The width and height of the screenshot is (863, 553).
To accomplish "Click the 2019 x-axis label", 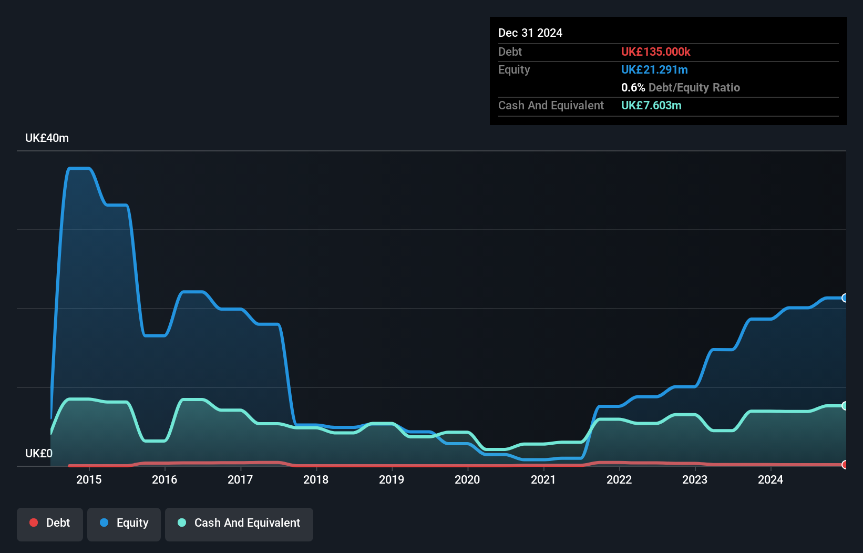I will click(392, 479).
